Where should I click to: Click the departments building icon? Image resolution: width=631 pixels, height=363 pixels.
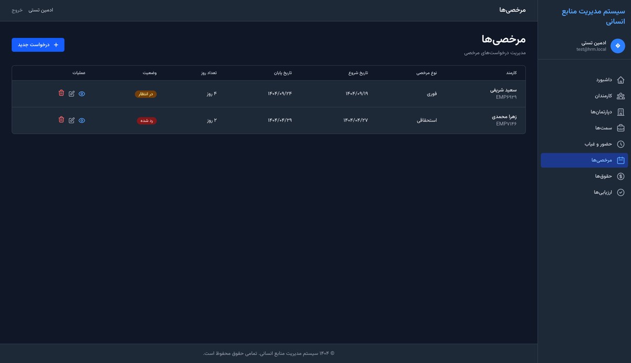(x=620, y=112)
